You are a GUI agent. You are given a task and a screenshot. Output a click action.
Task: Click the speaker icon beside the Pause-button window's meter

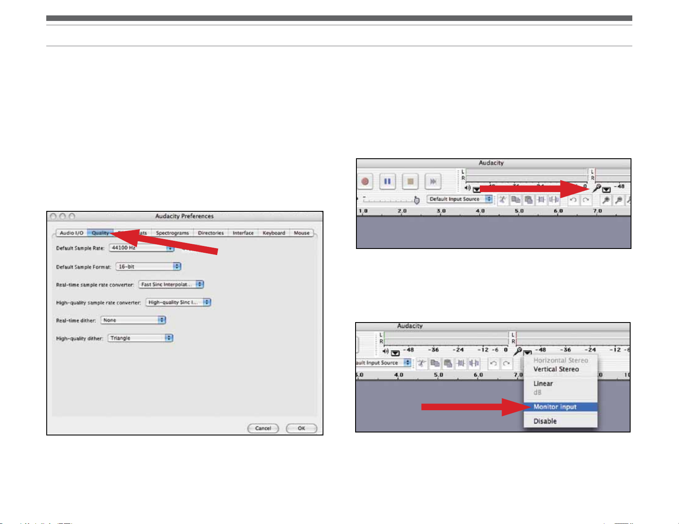tap(467, 187)
